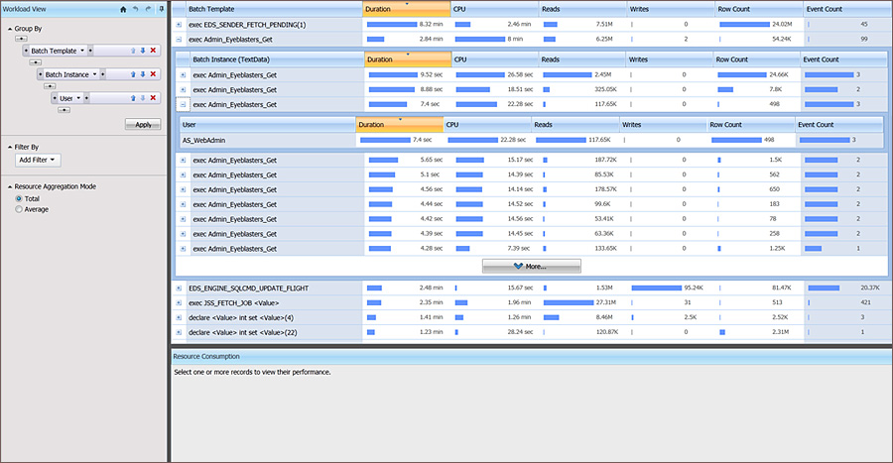Undo last Workload View change
Image resolution: width=893 pixels, height=463 pixels.
(136, 9)
